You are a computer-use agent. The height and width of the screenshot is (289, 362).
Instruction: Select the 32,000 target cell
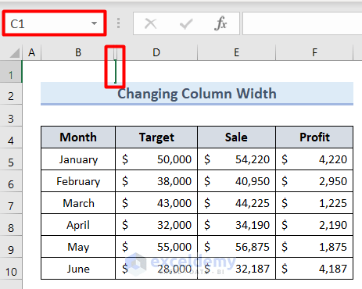156,225
